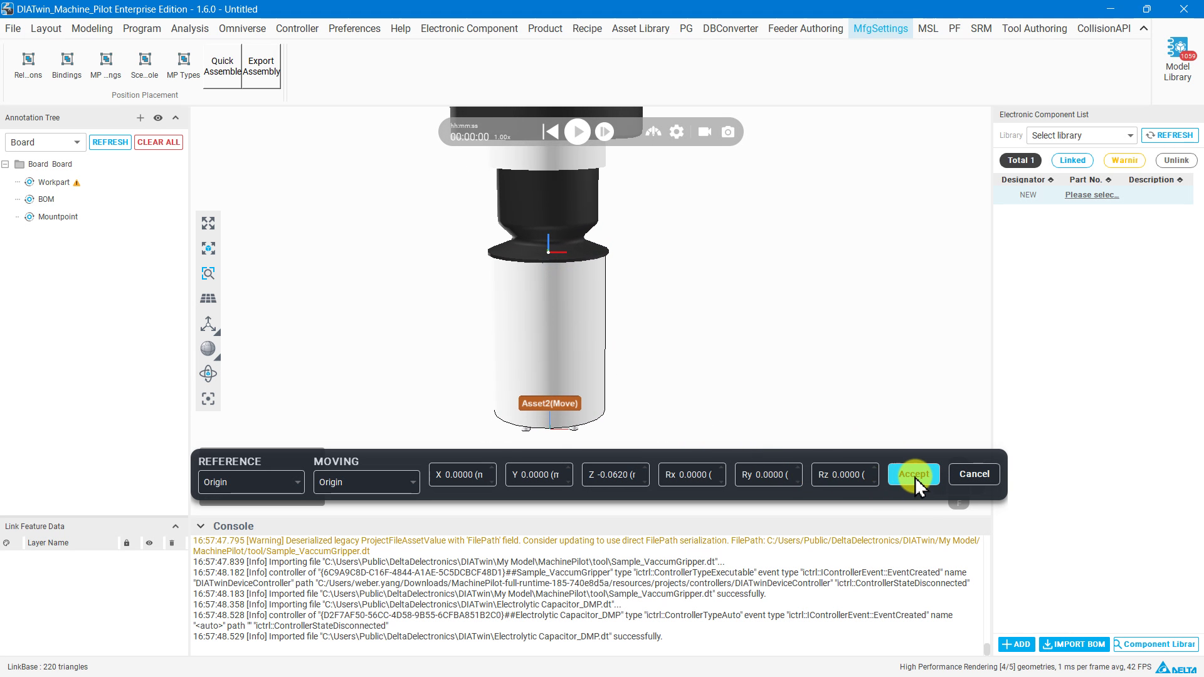The image size is (1204, 677).
Task: Open the Relations tool in Position Placement
Action: click(28, 65)
